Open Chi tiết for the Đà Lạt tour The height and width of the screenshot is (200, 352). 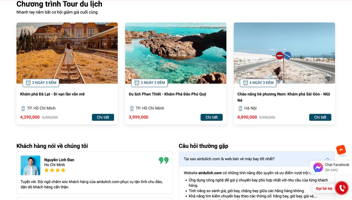tap(103, 117)
